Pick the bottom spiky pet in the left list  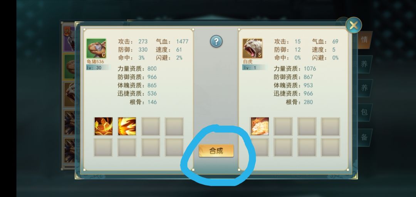tap(69, 150)
